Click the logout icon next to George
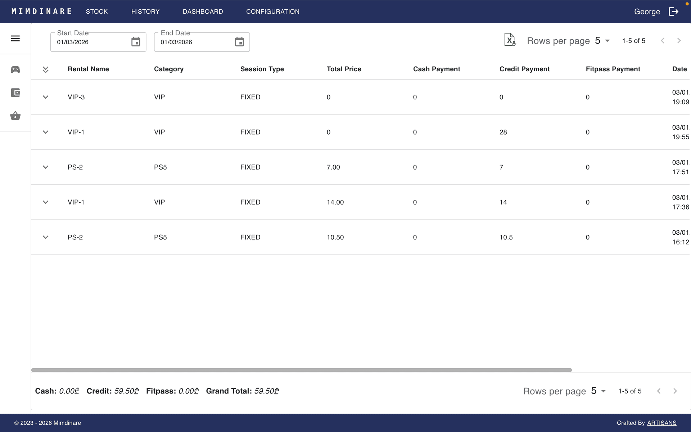Image resolution: width=691 pixels, height=432 pixels. tap(673, 12)
